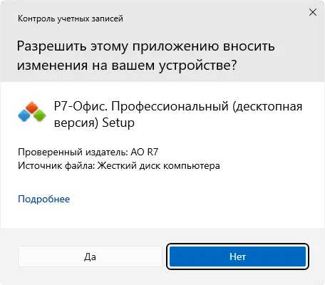
Task: Click the Разрешить этому приложению heading line
Action: [145, 46]
